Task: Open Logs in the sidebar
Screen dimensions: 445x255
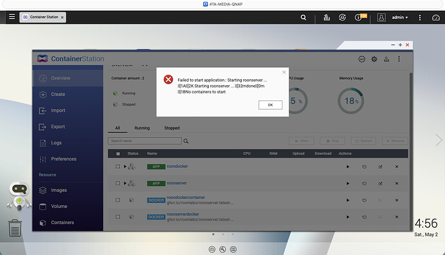Action: click(68, 143)
